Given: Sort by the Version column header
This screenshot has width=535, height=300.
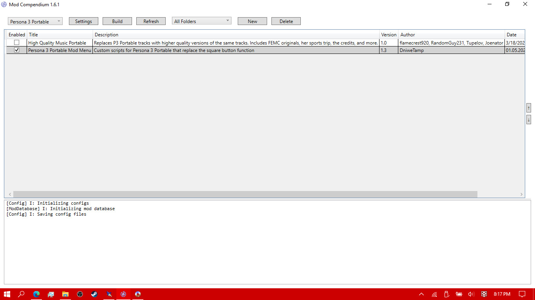Looking at the screenshot, I should tap(389, 35).
